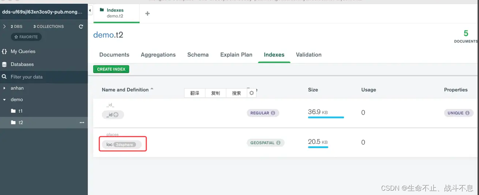The width and height of the screenshot is (479, 195).
Task: Sort by Name and Definition column
Action: (x=127, y=90)
